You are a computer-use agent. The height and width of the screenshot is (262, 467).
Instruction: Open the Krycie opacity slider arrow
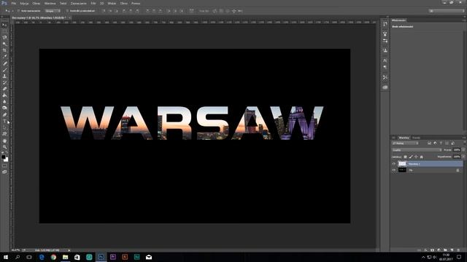click(463, 150)
